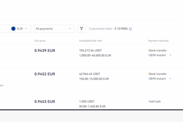Click Bank transfer tag in first offer

157,50
